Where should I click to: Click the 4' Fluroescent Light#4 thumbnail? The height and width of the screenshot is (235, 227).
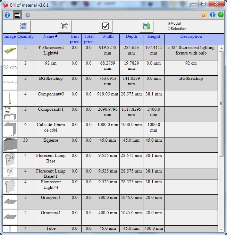10,52
